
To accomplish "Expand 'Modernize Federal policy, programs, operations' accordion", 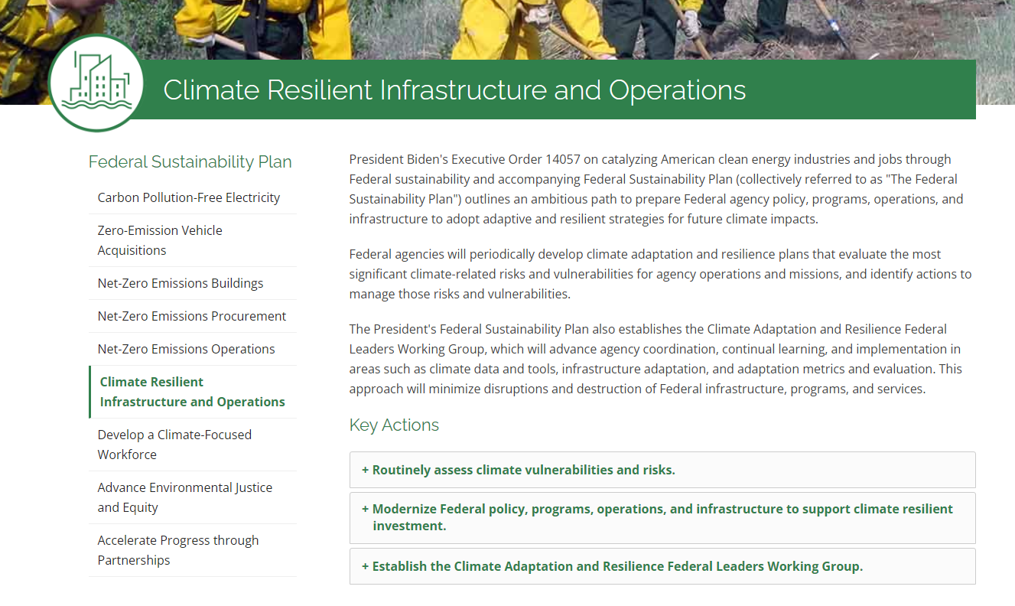I will click(x=662, y=517).
